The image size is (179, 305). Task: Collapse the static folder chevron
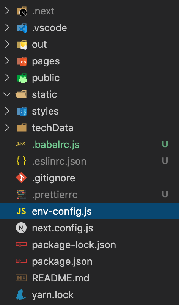point(7,94)
